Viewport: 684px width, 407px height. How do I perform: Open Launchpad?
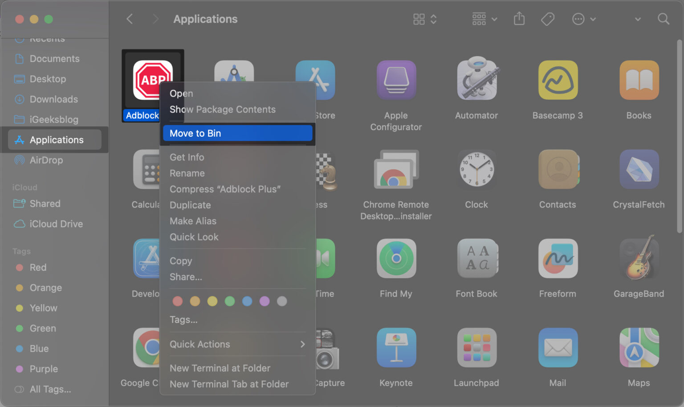(x=476, y=347)
